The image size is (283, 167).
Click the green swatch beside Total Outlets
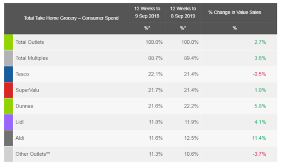tap(8, 42)
